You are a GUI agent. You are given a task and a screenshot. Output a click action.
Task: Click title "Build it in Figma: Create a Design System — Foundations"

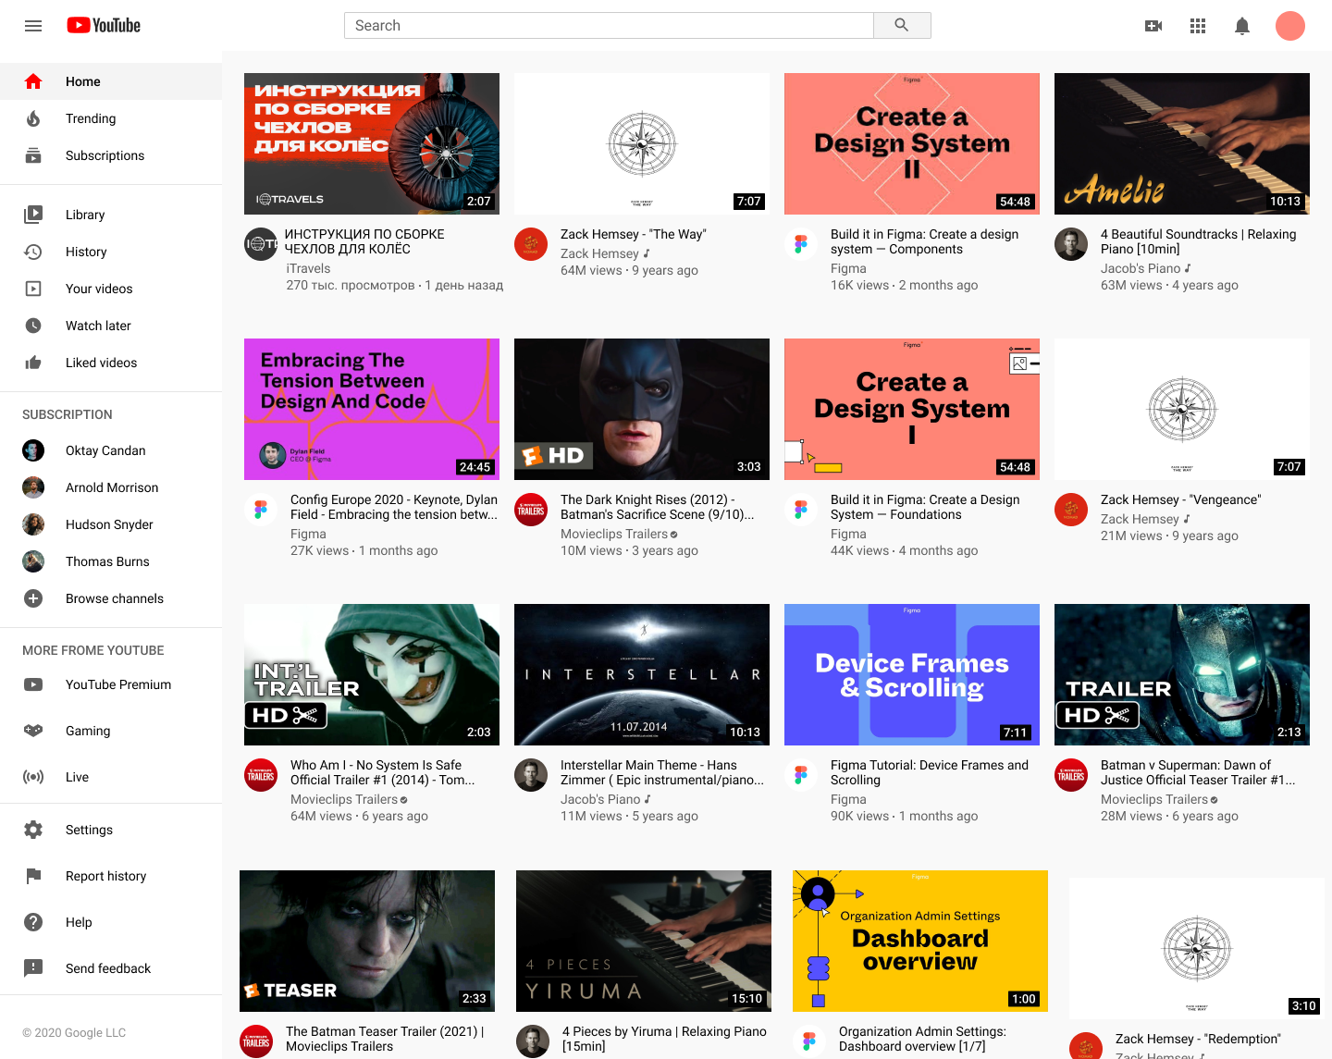point(925,507)
